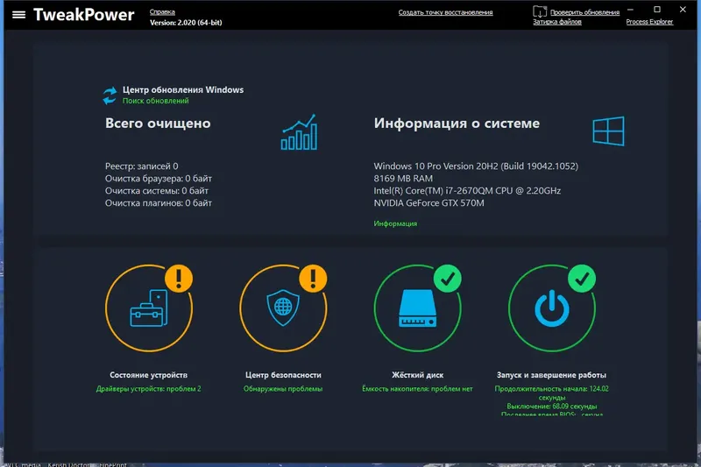Click Продолжительность начала 124.02 секунды link
The image size is (701, 467).
552,393
